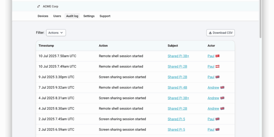Viewport: 274px width, 137px height.
Task: Go to the Settings tab
Action: click(x=89, y=16)
